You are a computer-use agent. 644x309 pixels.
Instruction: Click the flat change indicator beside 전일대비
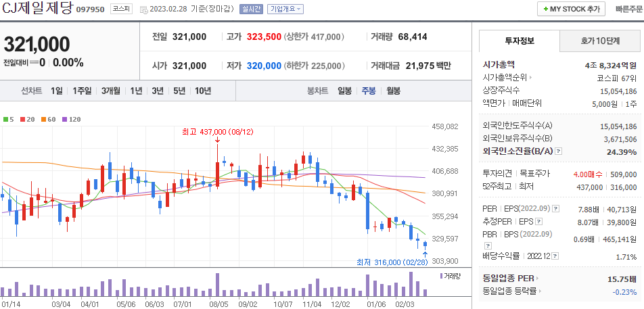[x=33, y=63]
